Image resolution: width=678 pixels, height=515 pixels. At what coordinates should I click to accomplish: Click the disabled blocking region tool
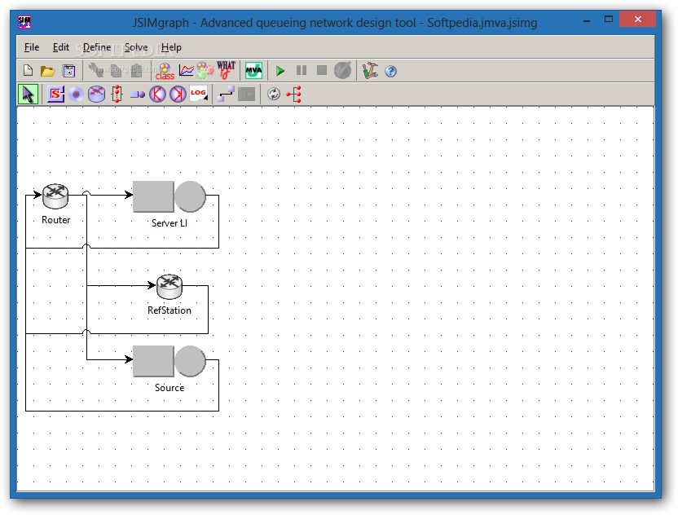point(246,95)
